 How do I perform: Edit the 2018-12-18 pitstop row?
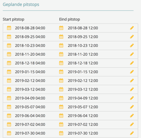pos(132,63)
